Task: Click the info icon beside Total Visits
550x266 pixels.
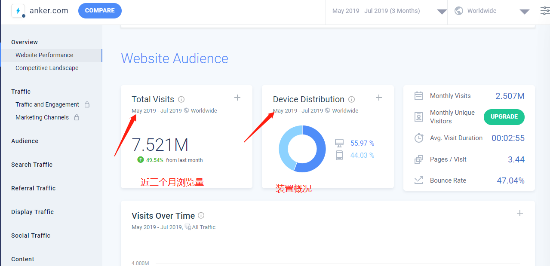Action: point(181,99)
